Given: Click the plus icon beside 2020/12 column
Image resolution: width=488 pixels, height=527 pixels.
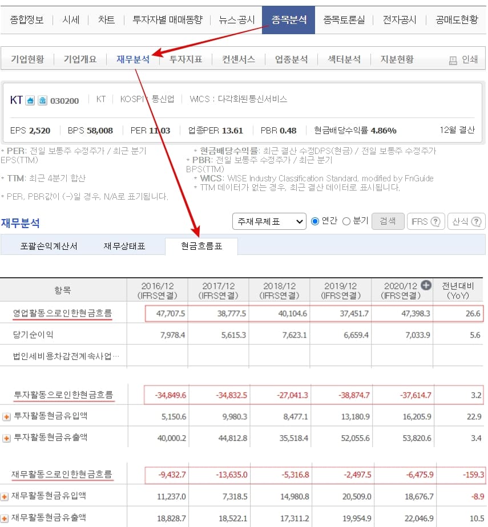Looking at the screenshot, I should point(426,285).
